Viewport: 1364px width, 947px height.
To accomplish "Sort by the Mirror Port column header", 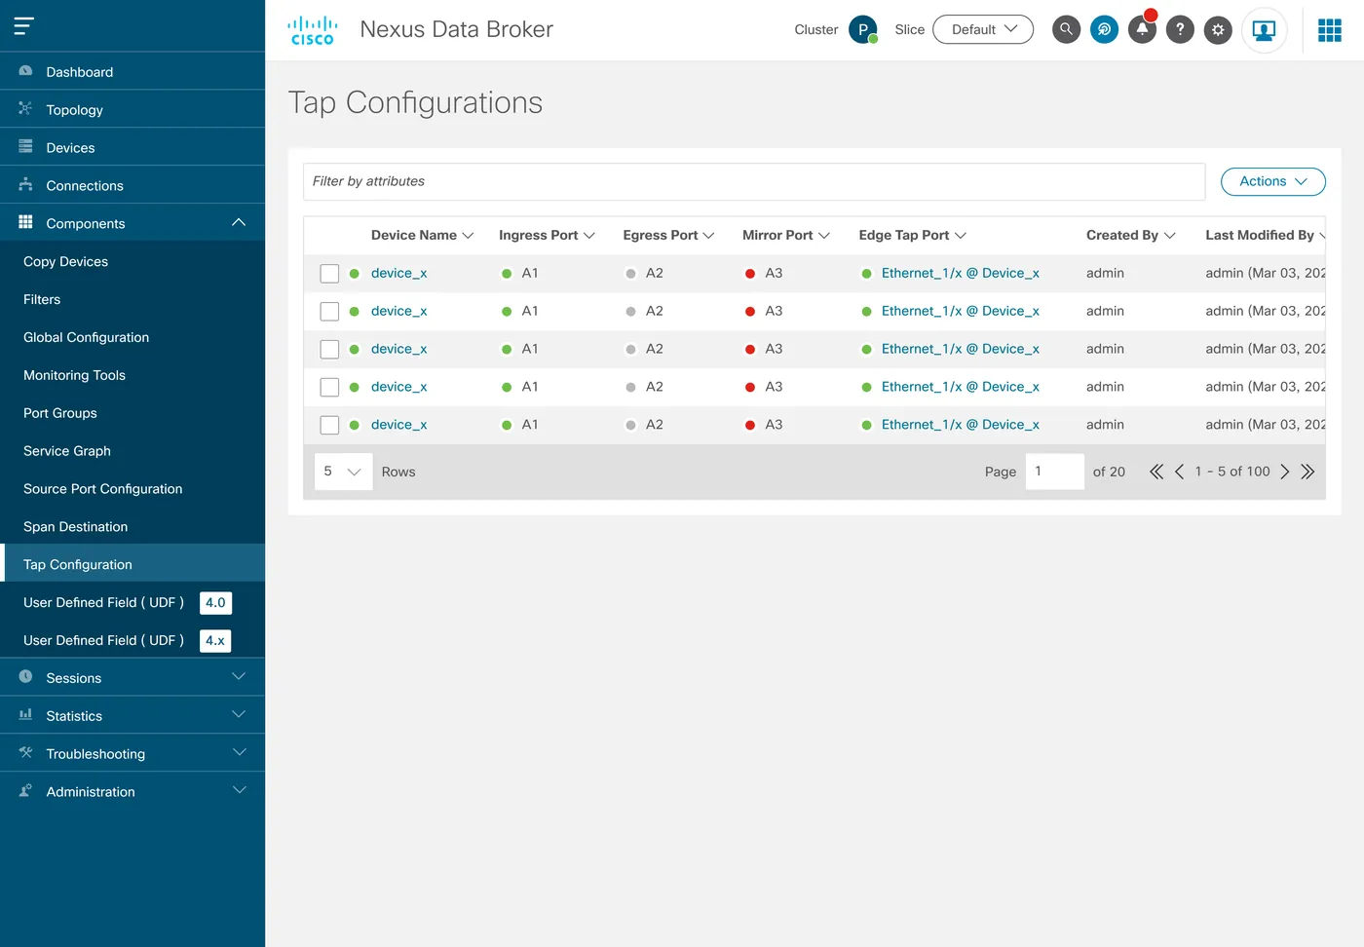I will pyautogui.click(x=785, y=235).
